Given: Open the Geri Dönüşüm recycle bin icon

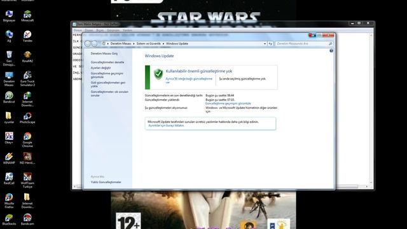Looking at the screenshot, I should click(x=9, y=58).
